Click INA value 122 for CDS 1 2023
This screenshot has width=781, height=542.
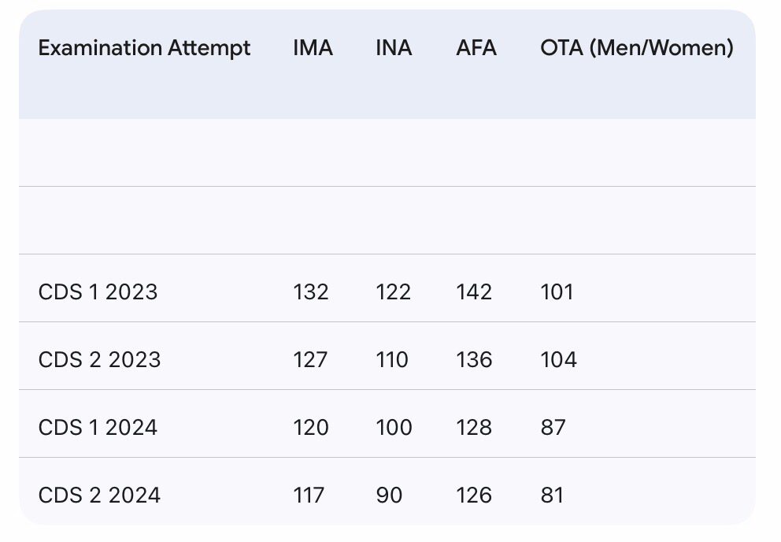394,292
